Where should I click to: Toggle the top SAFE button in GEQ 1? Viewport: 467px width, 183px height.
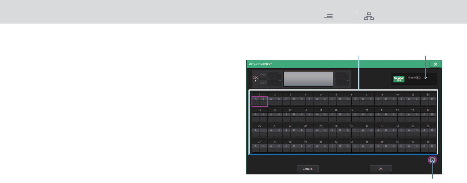(x=263, y=75)
